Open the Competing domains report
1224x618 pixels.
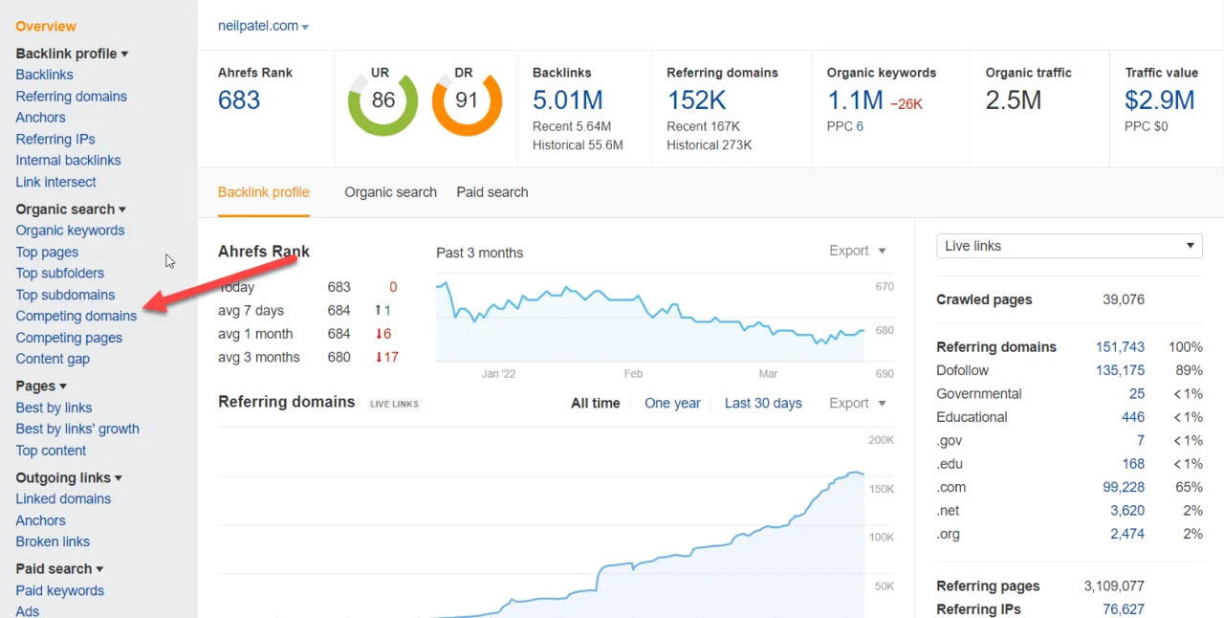76,316
